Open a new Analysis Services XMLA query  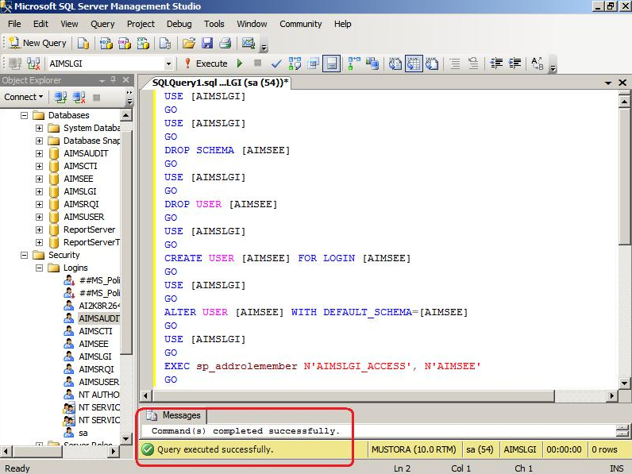(143, 43)
